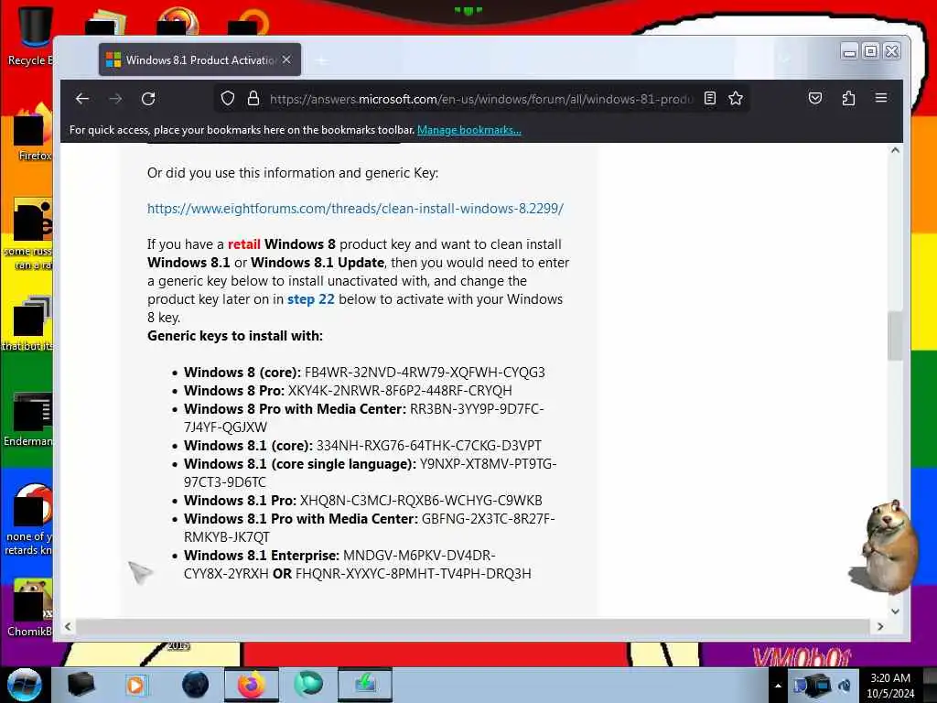
Task: View site security padlock details
Action: (x=253, y=99)
